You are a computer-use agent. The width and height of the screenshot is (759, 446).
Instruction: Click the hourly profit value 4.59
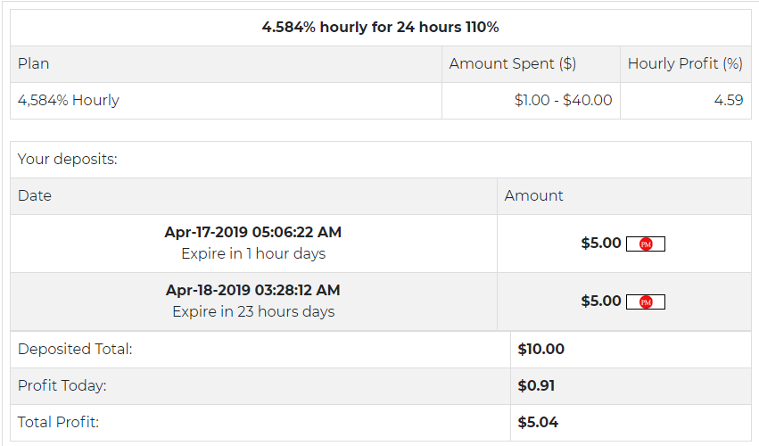click(729, 101)
